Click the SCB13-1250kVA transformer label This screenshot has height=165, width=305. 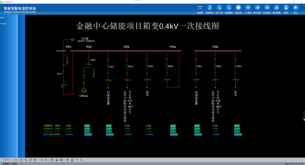86,41
